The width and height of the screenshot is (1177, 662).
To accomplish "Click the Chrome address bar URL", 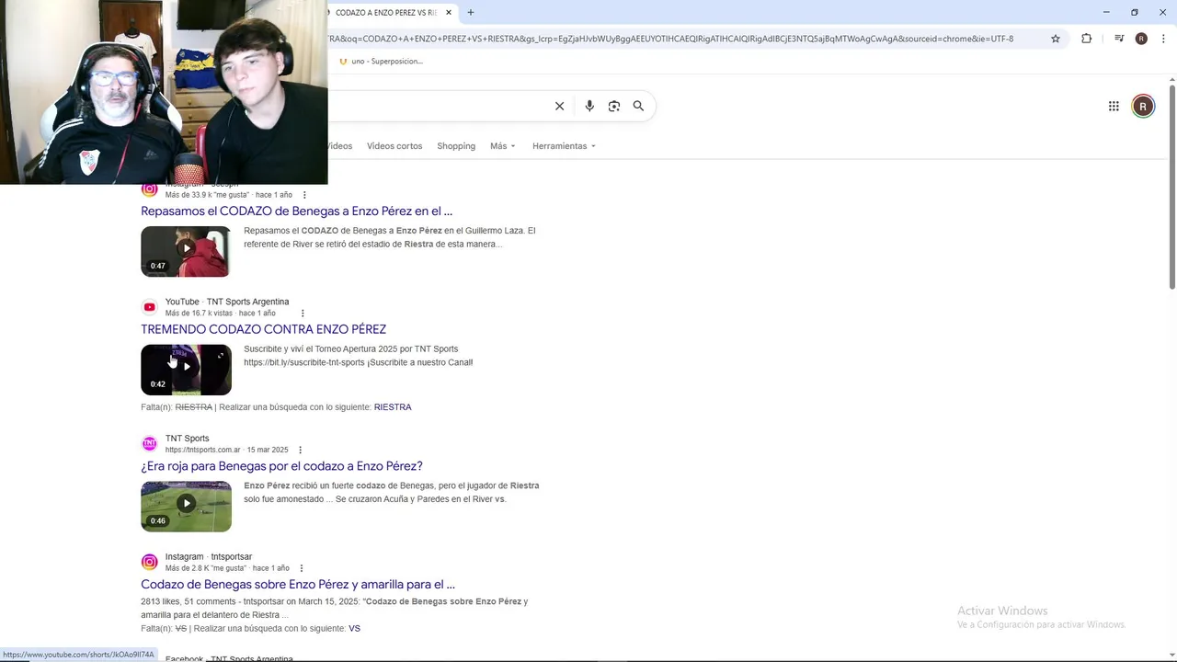I will [671, 39].
